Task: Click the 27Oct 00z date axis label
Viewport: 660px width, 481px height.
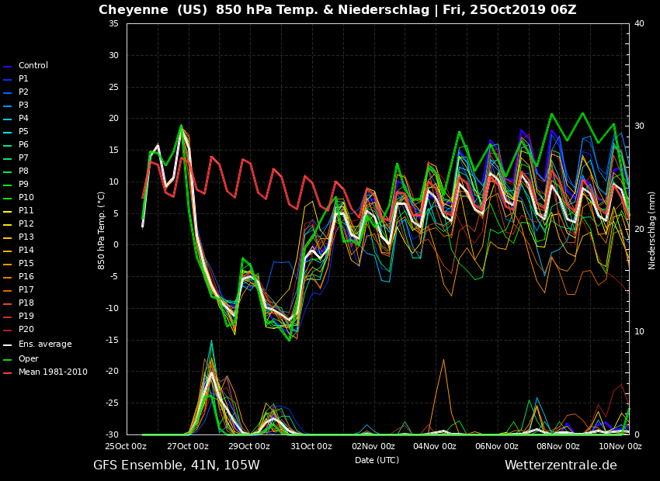Action: click(x=188, y=446)
